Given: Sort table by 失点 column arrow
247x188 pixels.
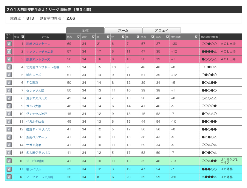Looking at the screenshot, I should point(167,37).
